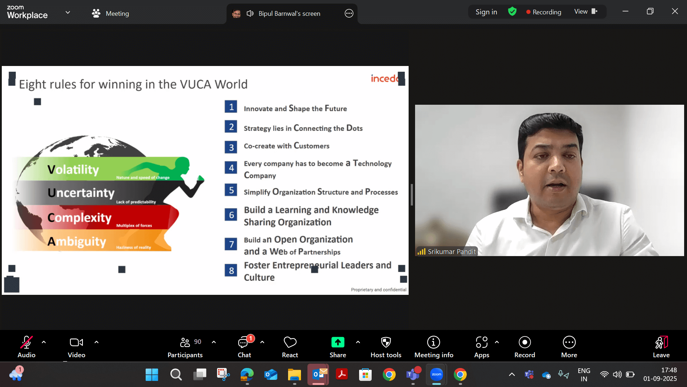Unmute the microphone with Audio button
Screen dimensions: 687x387
(27, 346)
